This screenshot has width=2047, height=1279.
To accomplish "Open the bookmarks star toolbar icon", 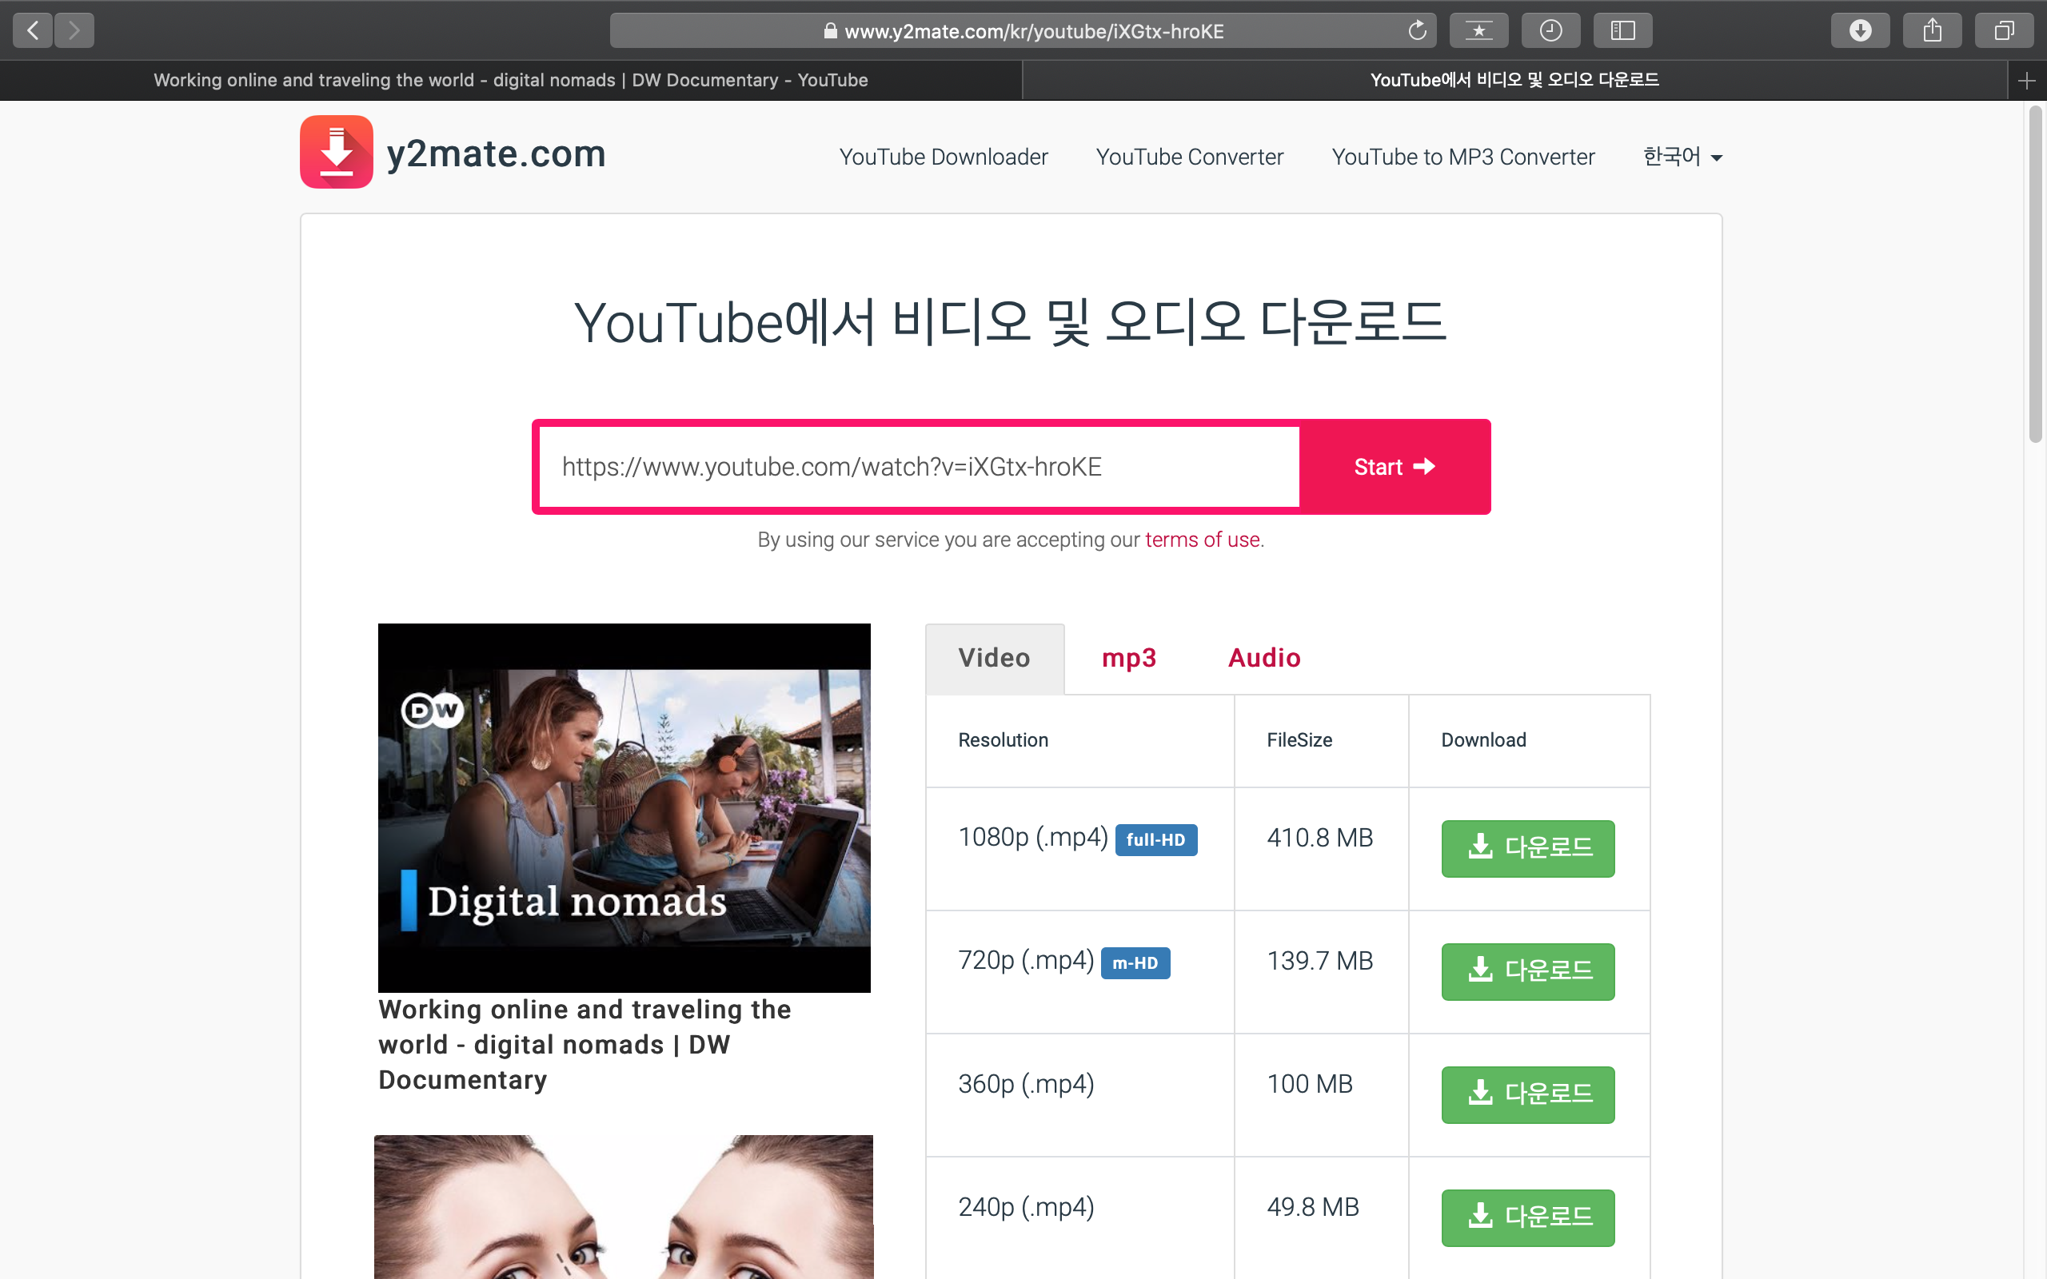I will tap(1478, 31).
